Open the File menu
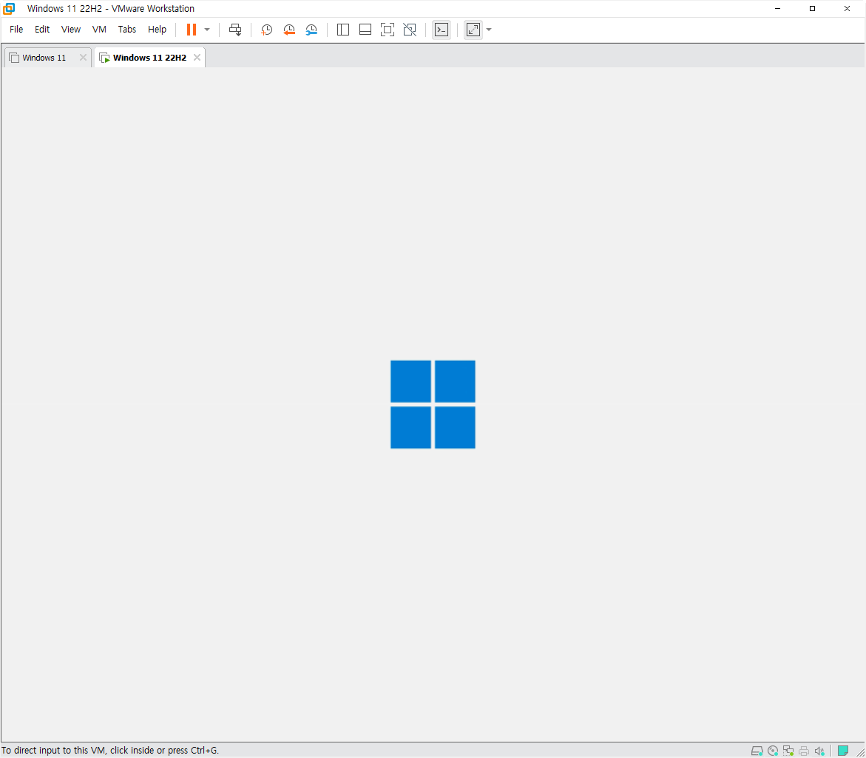 click(x=16, y=30)
